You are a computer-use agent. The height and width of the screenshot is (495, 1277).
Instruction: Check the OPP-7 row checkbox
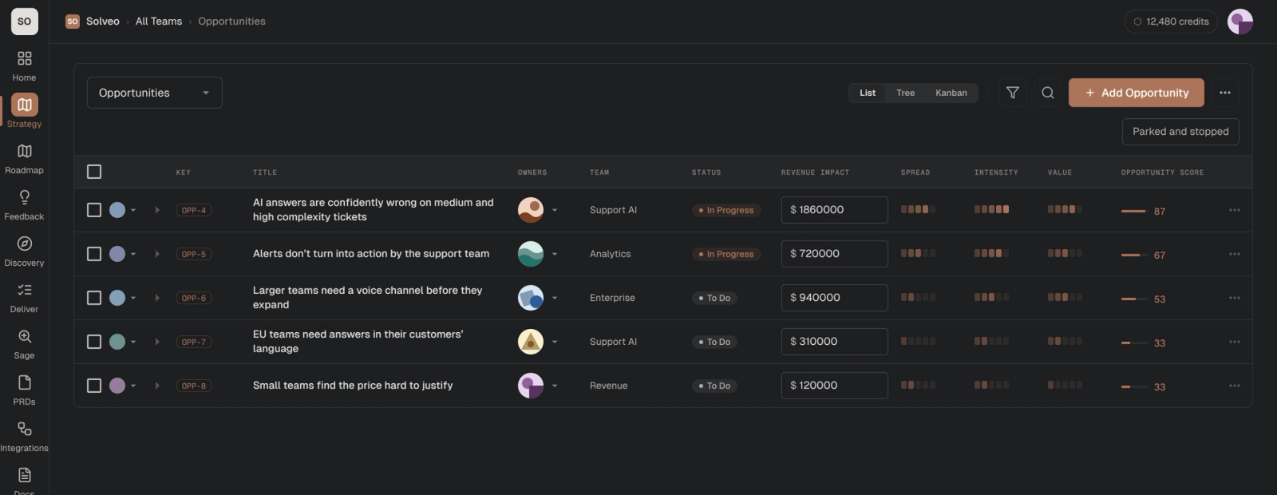click(94, 342)
